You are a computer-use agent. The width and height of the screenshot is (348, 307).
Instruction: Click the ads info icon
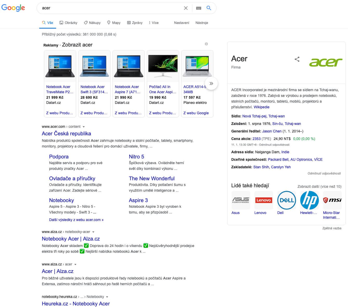206,44
